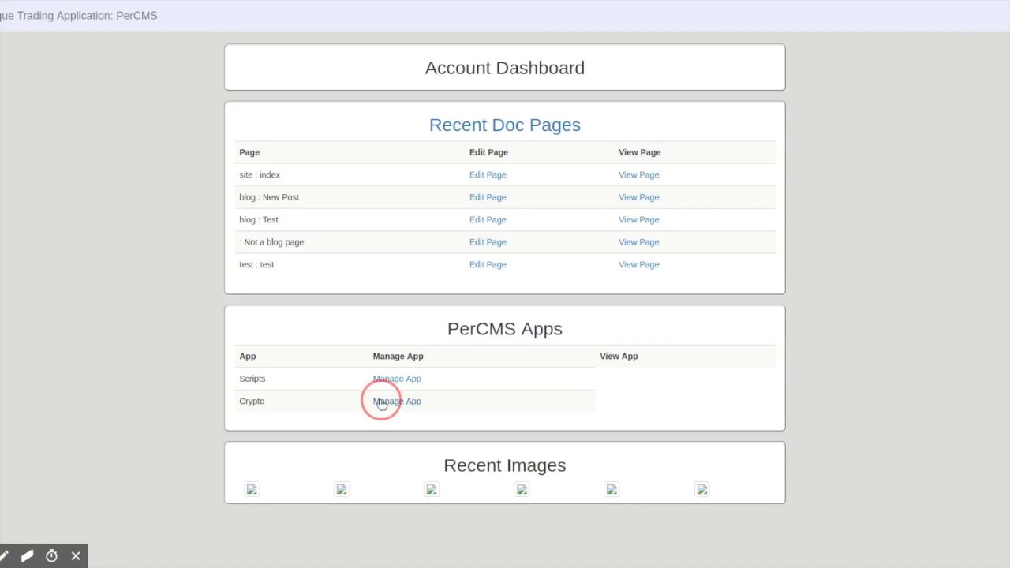The width and height of the screenshot is (1010, 568).
Task: Click the 'Page' column header
Action: pos(249,152)
